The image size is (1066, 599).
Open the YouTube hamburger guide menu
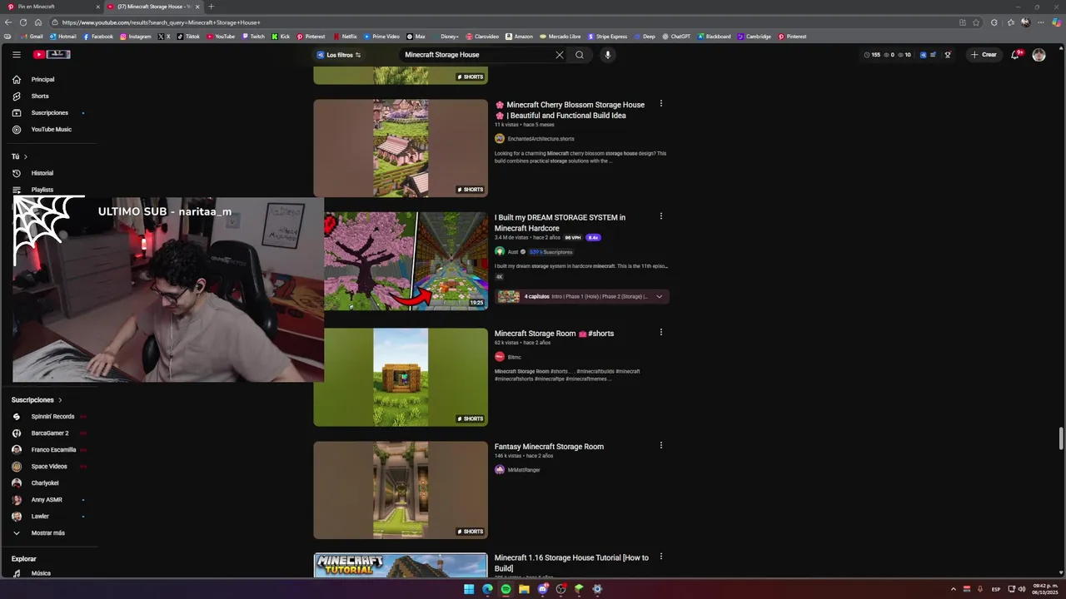pos(16,55)
